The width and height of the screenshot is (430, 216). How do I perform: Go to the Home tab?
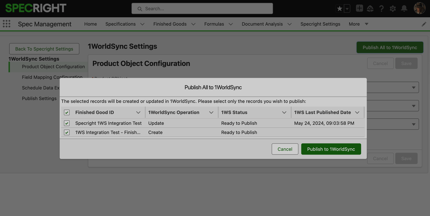click(x=91, y=24)
